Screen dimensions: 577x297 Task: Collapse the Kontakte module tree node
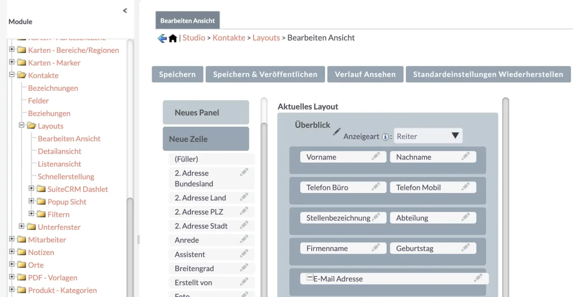pyautogui.click(x=12, y=75)
